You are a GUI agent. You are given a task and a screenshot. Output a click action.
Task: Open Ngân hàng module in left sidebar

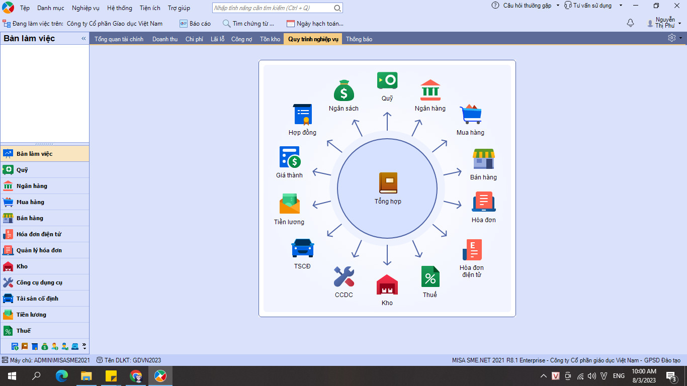(x=45, y=186)
